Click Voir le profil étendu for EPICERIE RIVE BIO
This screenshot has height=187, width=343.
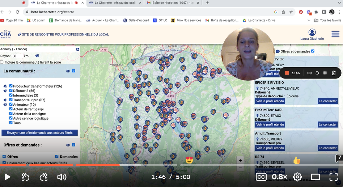click(270, 101)
